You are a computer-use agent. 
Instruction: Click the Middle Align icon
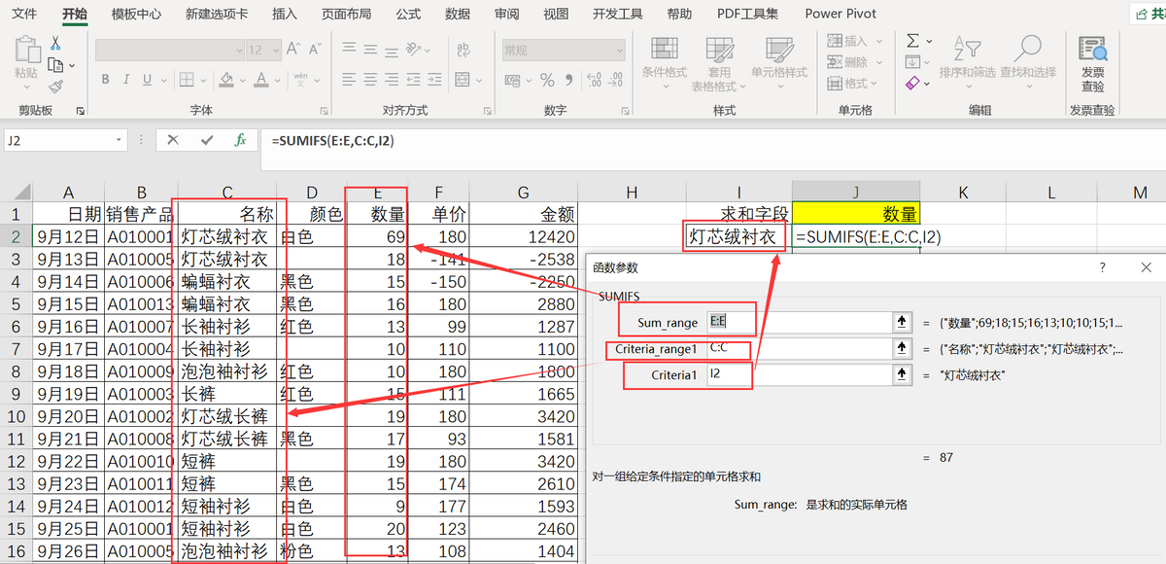[x=369, y=50]
